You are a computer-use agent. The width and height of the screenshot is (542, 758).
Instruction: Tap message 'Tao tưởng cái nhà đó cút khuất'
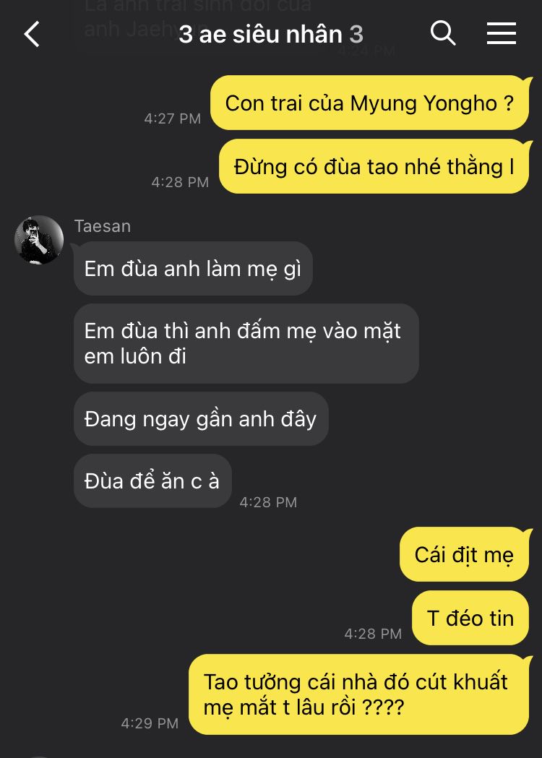tap(359, 694)
